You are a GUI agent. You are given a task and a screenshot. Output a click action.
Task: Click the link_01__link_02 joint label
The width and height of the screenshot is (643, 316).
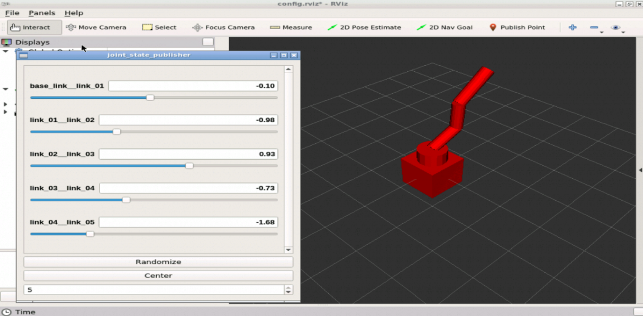62,120
